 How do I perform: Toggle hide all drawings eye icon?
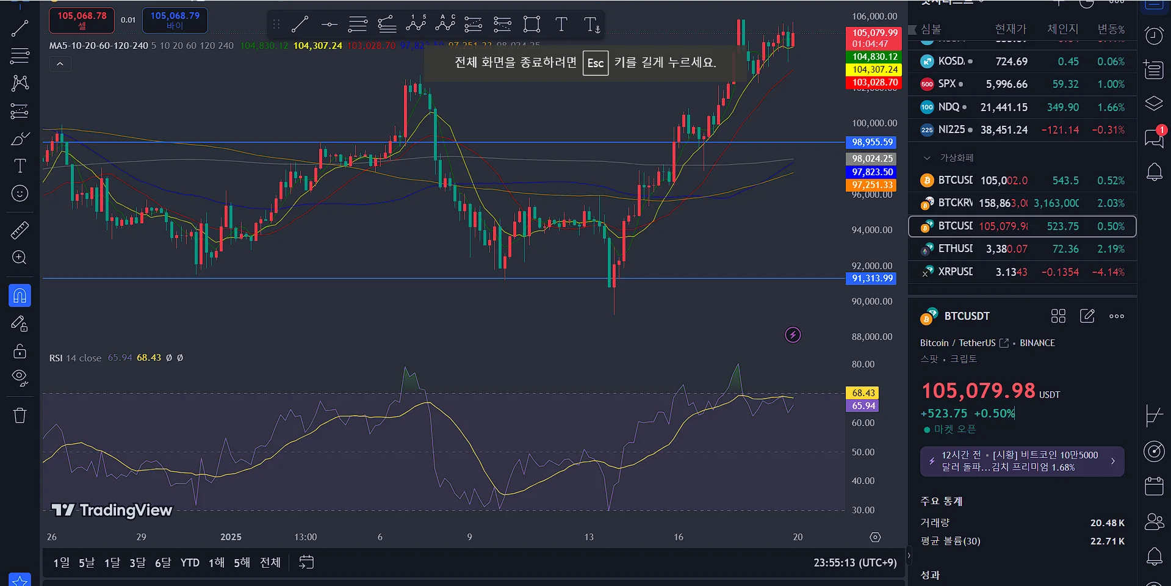[x=20, y=378]
